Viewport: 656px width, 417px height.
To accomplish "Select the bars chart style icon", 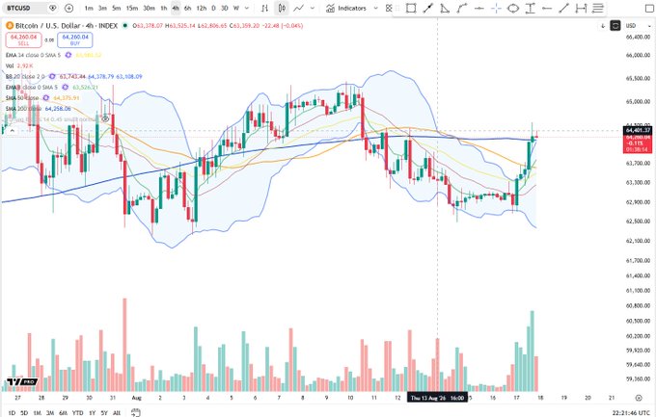I will 265,8.
